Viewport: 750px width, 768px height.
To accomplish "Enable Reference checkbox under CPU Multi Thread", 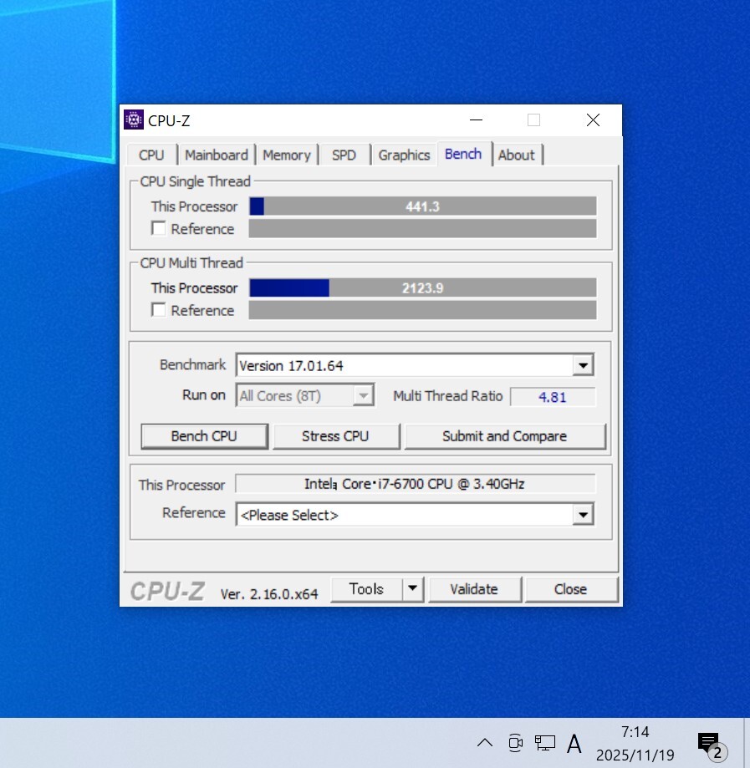I will pos(159,310).
